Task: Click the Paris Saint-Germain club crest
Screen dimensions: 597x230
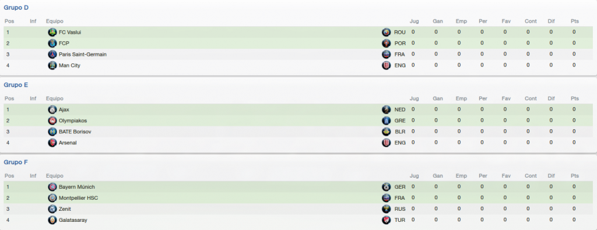Action: tap(52, 54)
